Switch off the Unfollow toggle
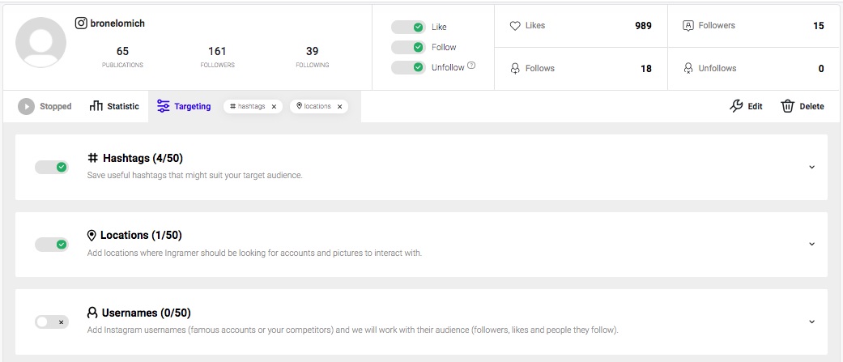Screen dimensions: 843x362 pos(408,67)
